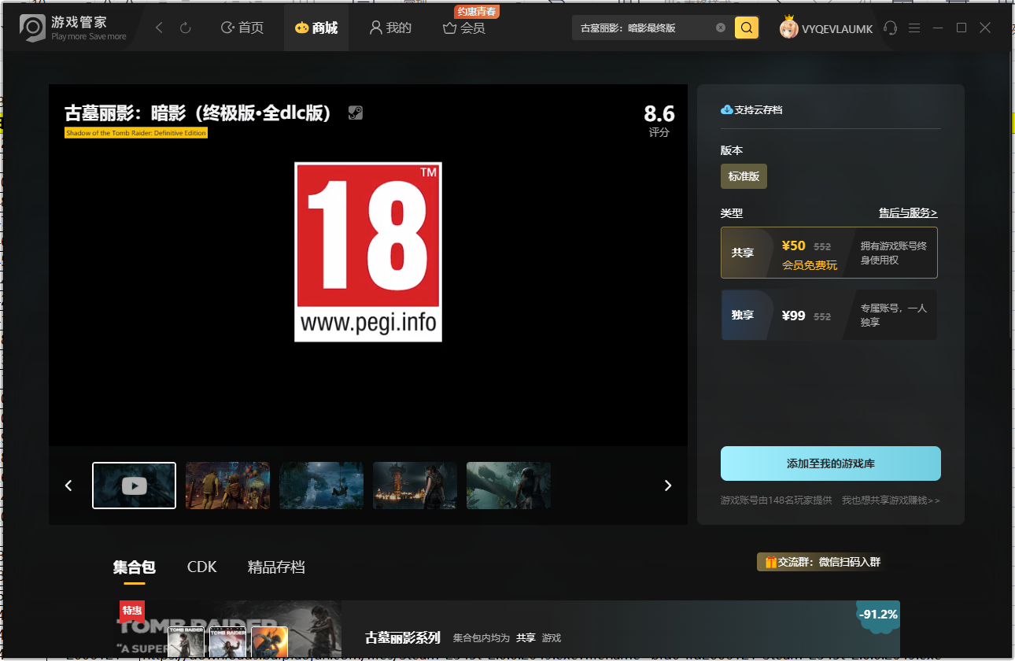Clear the search text with the x icon
The height and width of the screenshot is (661, 1015).
coord(721,28)
